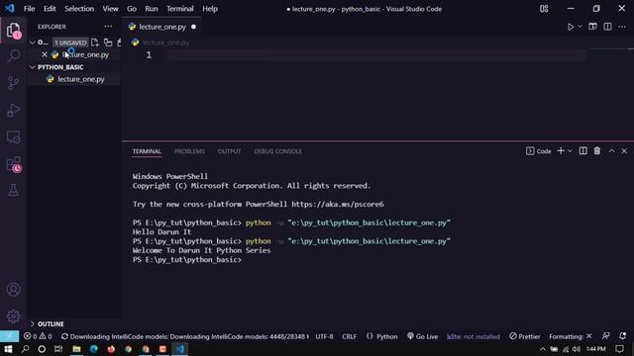Show errors and warnings count in status bar
This screenshot has width=634, height=356.
click(38, 336)
